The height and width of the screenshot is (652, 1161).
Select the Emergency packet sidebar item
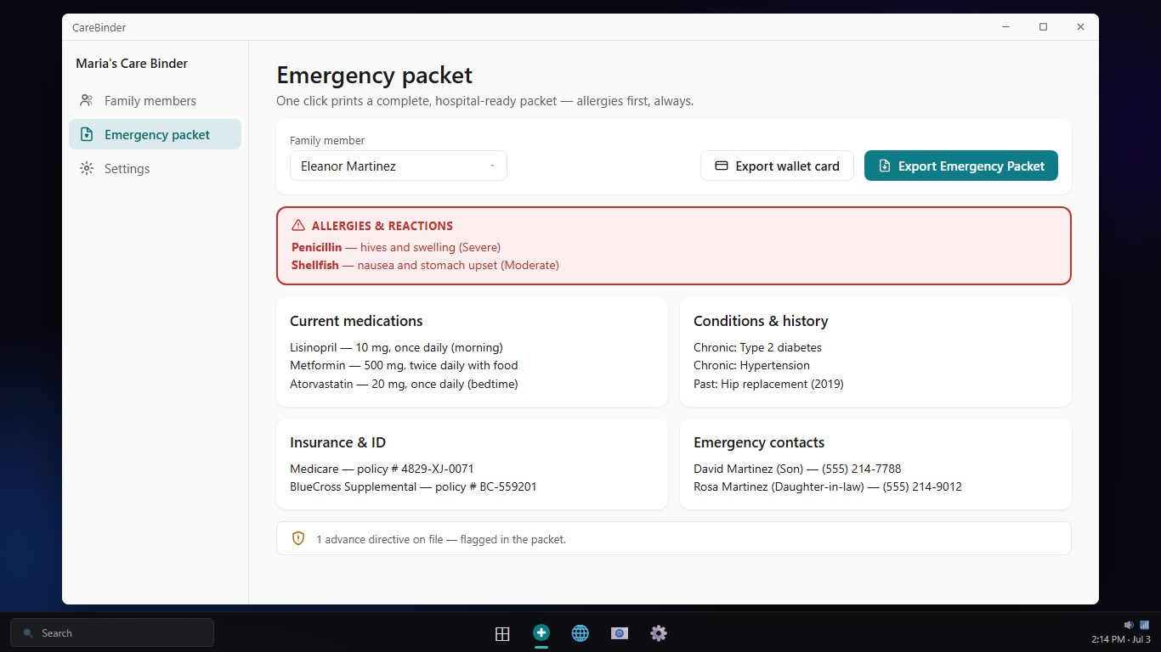coord(155,134)
